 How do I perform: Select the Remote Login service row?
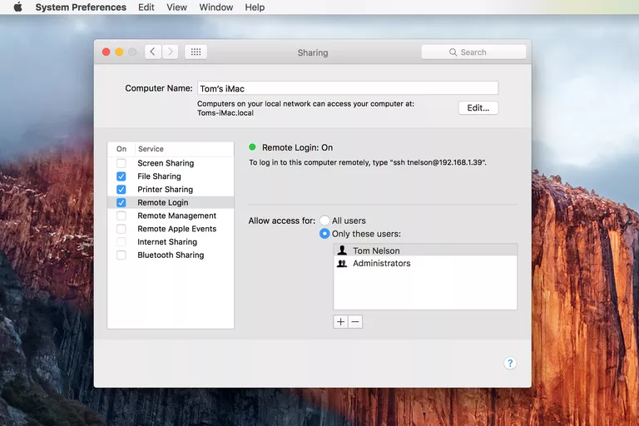pyautogui.click(x=171, y=203)
